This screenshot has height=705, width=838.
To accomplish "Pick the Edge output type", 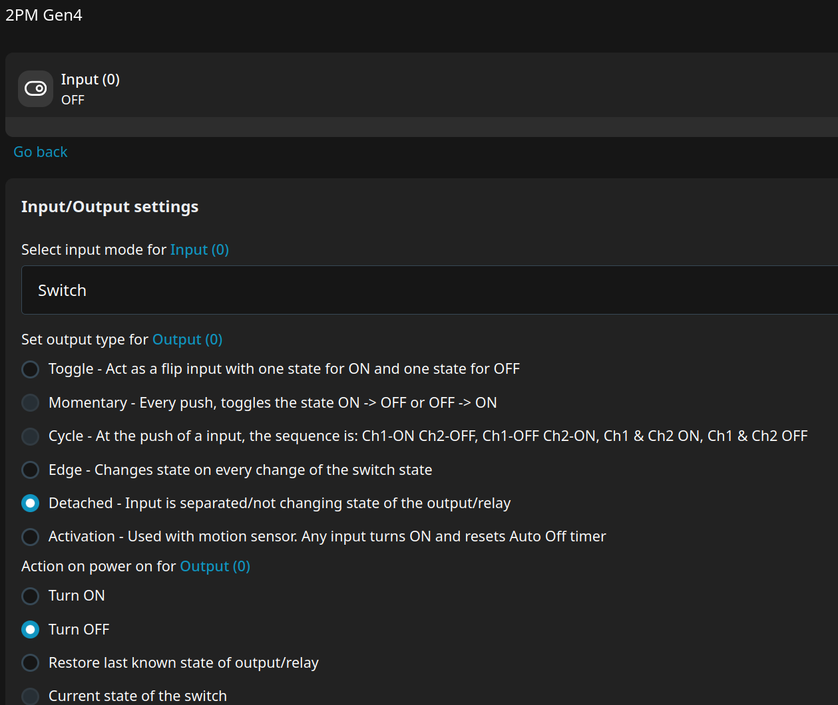I will tap(31, 470).
